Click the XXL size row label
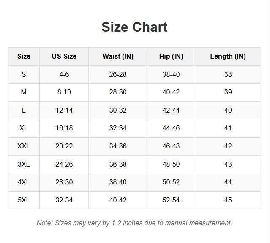270x243 pixels. coord(24,146)
